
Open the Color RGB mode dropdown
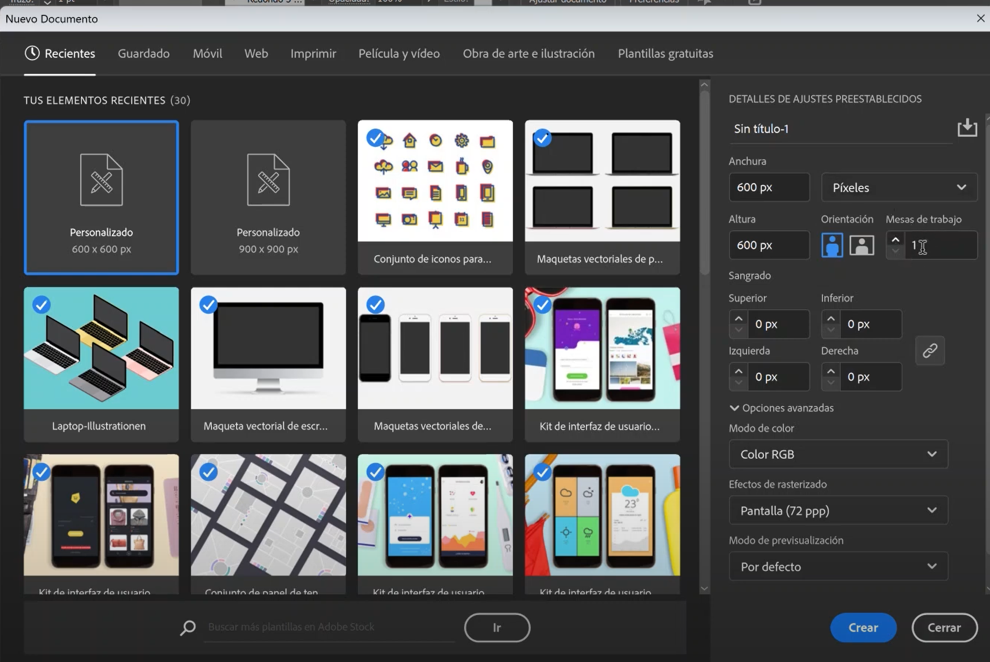pyautogui.click(x=838, y=454)
